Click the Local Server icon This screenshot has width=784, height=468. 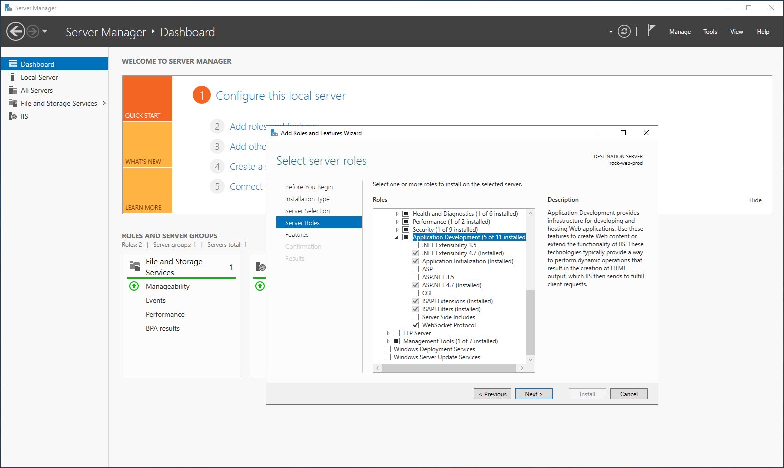click(13, 77)
